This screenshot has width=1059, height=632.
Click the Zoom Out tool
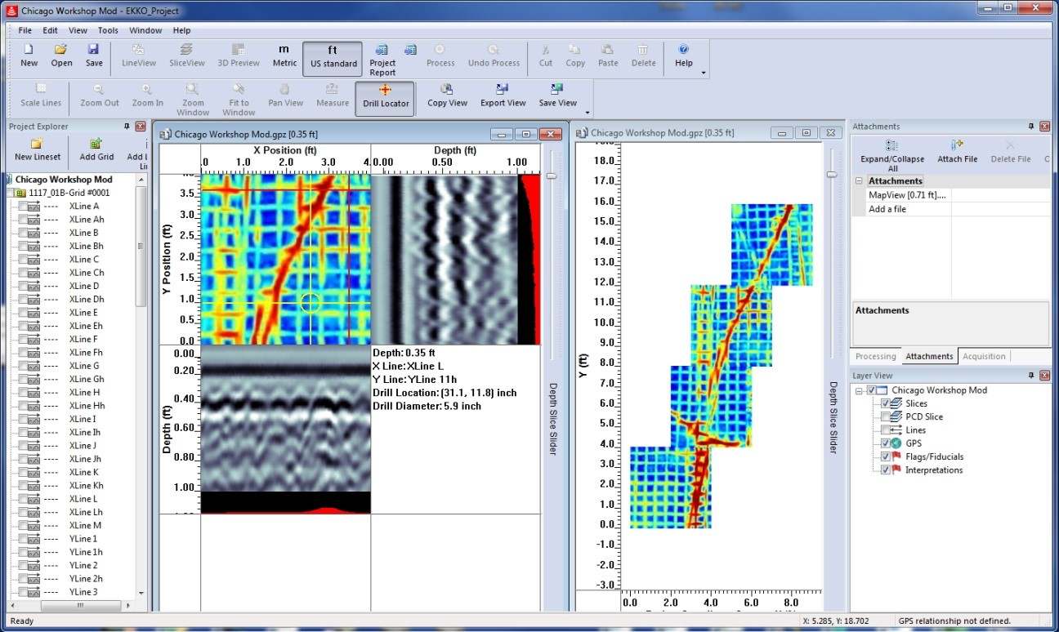pos(100,96)
